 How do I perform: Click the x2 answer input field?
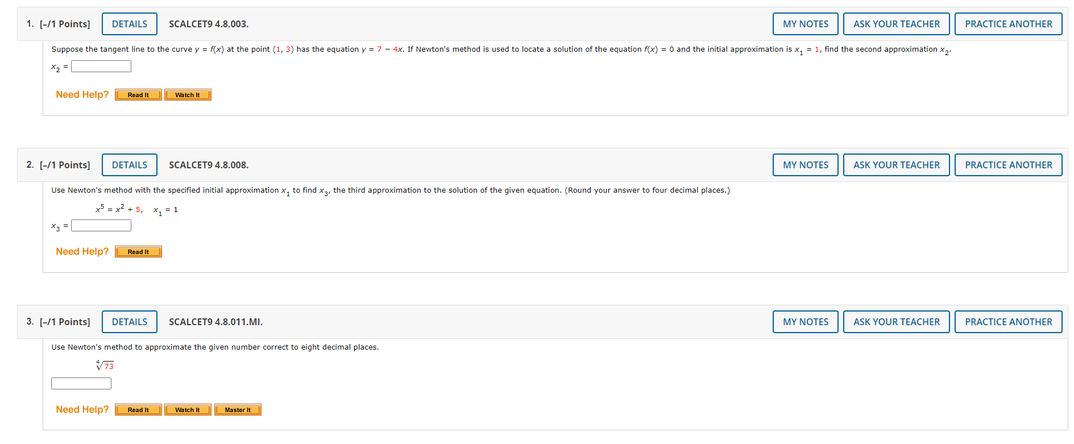click(101, 66)
